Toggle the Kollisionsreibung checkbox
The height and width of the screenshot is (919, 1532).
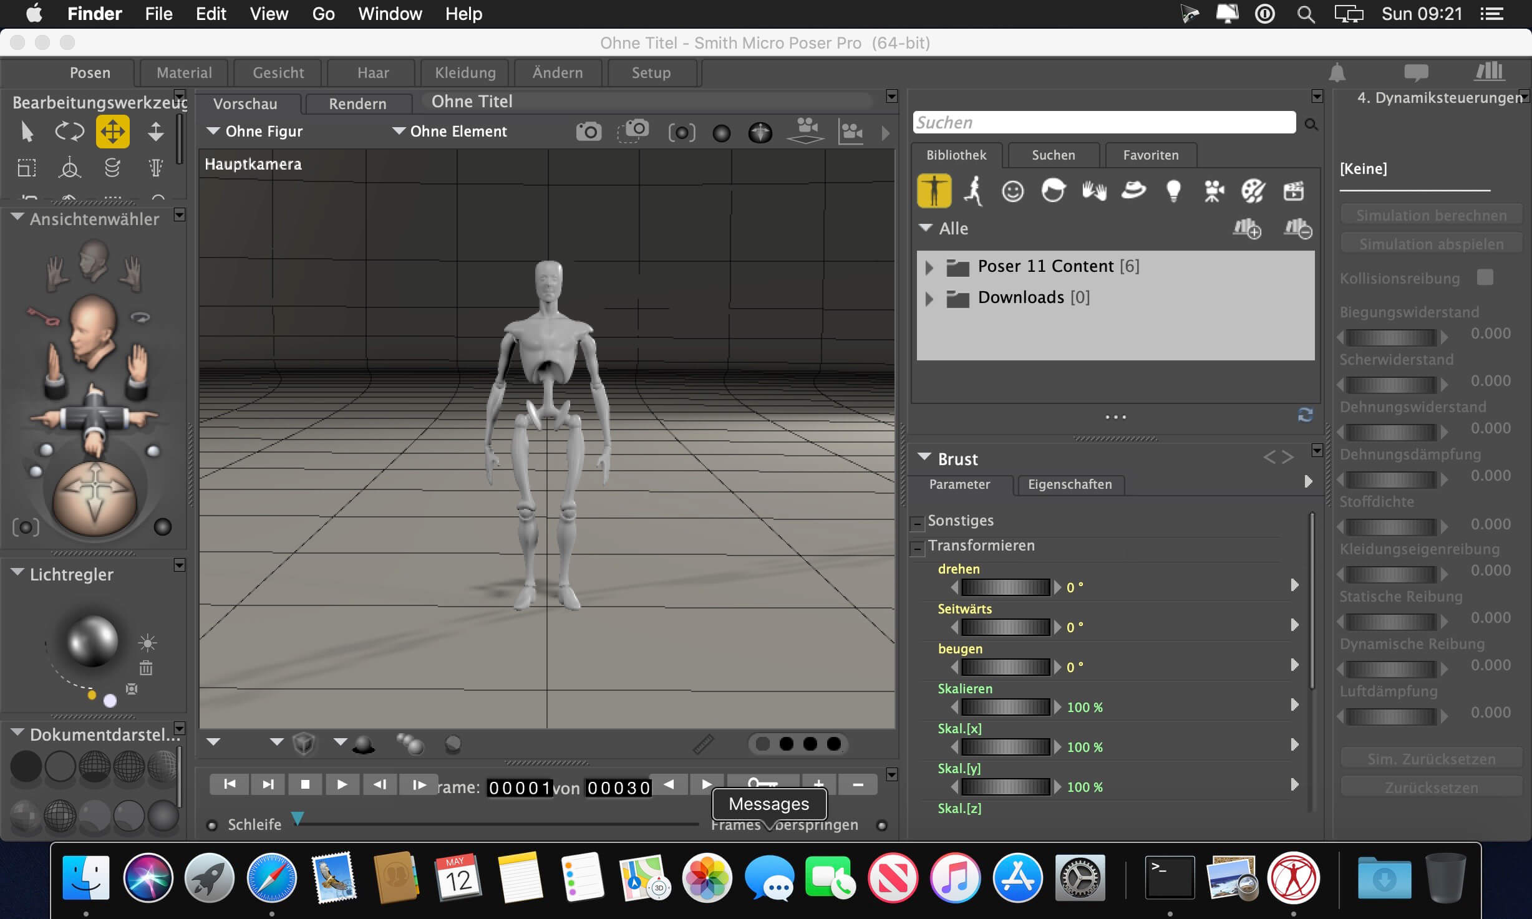point(1485,277)
